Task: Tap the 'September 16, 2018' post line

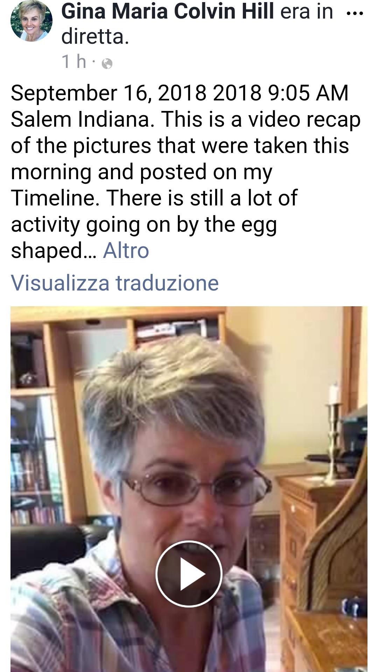Action: (180, 93)
